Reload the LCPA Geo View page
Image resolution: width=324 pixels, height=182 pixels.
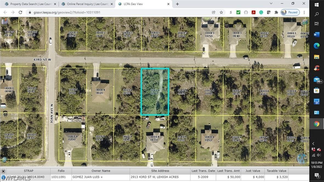20,12
